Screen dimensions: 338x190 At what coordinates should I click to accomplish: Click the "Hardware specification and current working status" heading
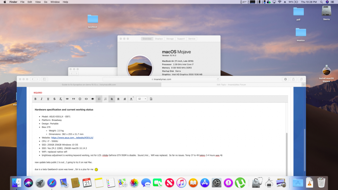64,110
